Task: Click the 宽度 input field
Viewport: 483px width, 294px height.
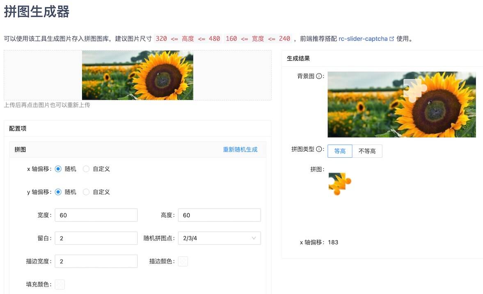Action: 96,215
